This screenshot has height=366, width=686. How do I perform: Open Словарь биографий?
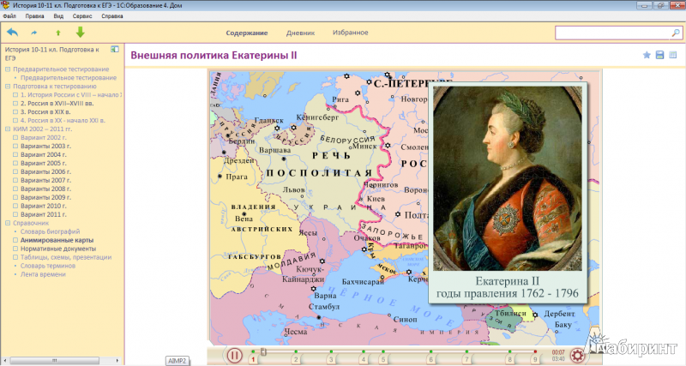[x=51, y=231]
